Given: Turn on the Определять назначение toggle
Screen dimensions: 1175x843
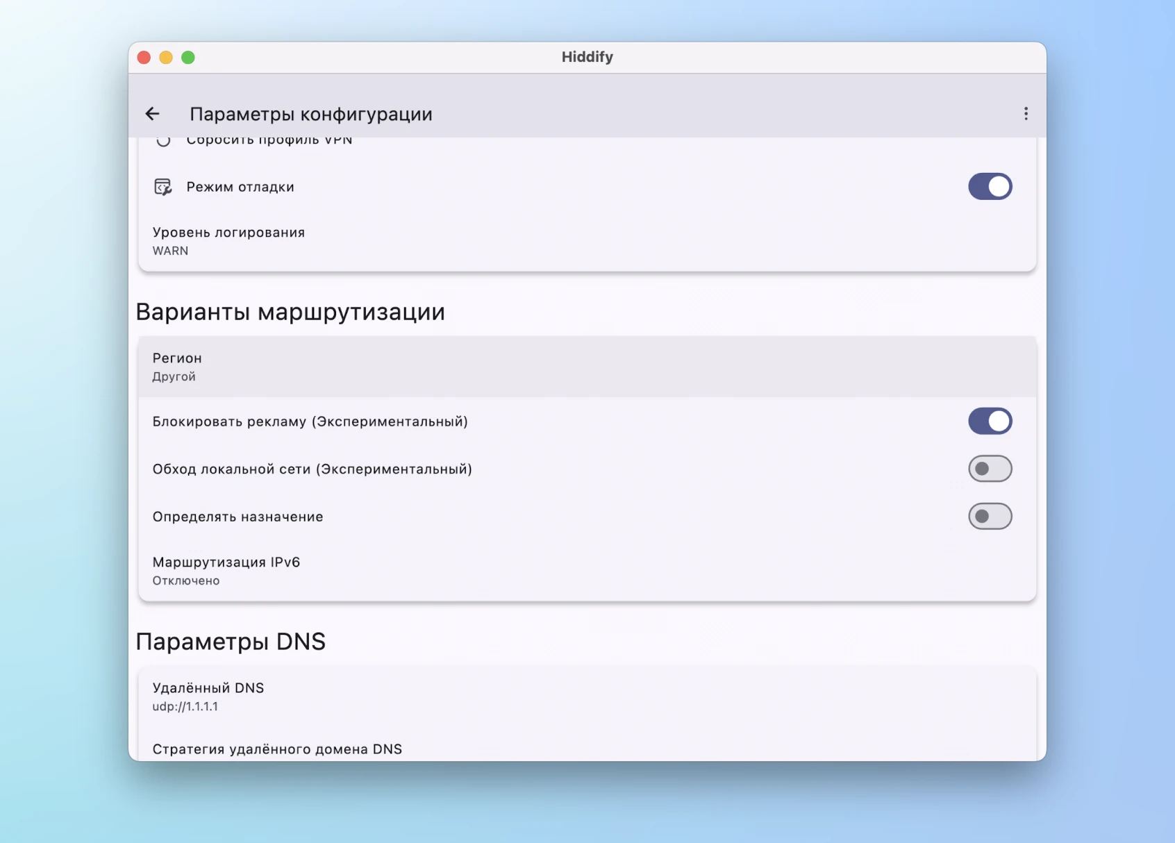Looking at the screenshot, I should coord(990,516).
